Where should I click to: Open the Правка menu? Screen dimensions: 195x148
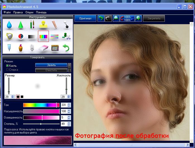(x=18, y=12)
